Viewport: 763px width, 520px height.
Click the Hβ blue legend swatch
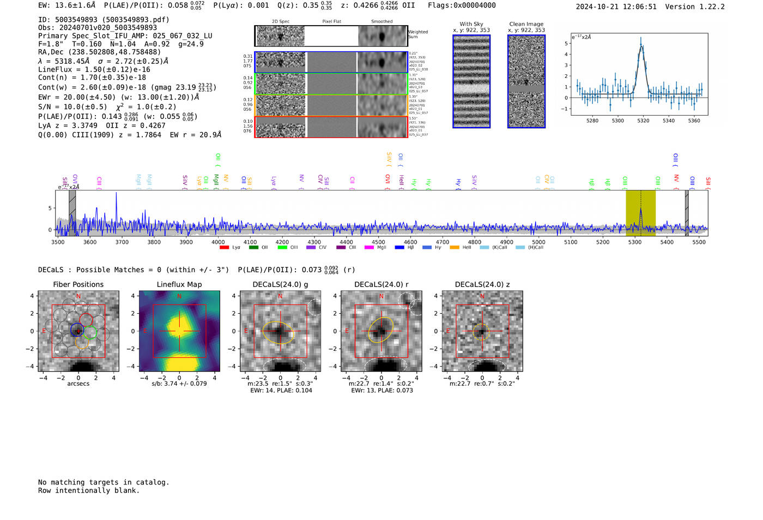click(399, 248)
